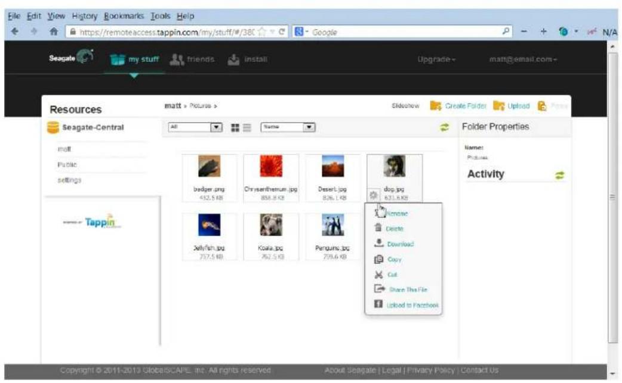The height and width of the screenshot is (383, 622).
Task: Start the Slideshow
Action: tap(405, 105)
